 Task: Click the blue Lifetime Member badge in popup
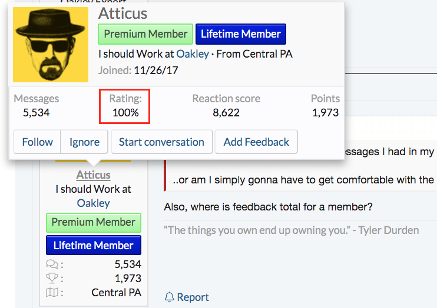tap(240, 34)
